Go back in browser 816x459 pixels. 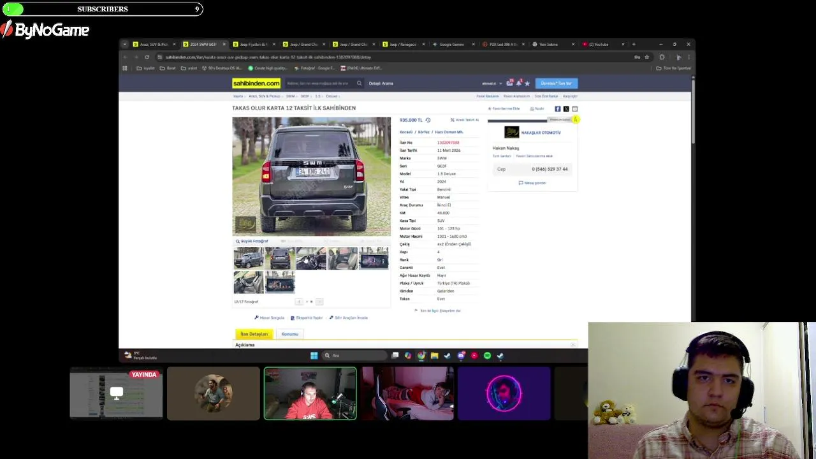pyautogui.click(x=126, y=57)
